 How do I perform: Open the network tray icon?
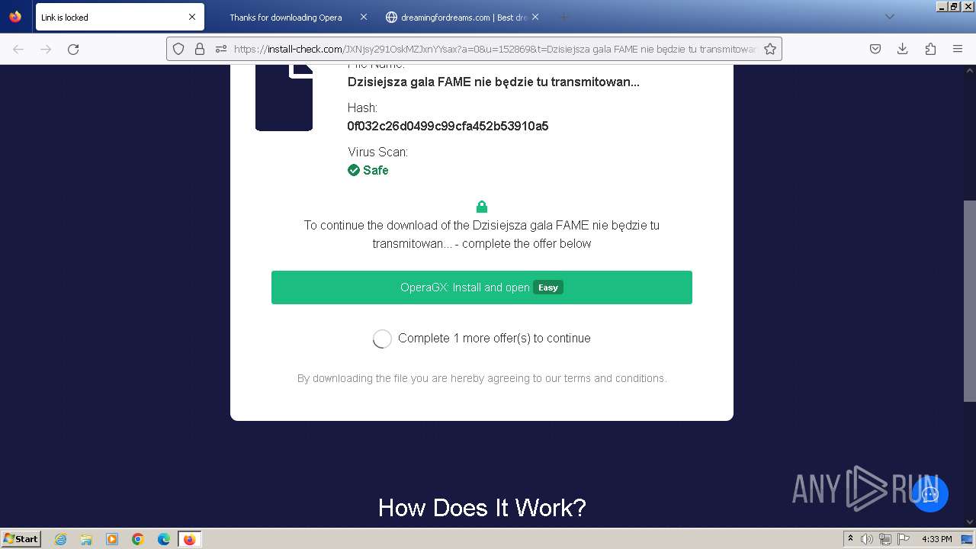(885, 539)
